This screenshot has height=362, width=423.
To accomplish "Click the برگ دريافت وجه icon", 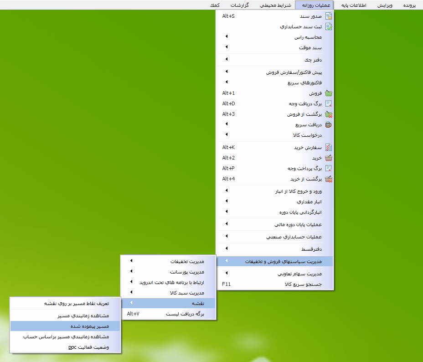I will click(328, 103).
